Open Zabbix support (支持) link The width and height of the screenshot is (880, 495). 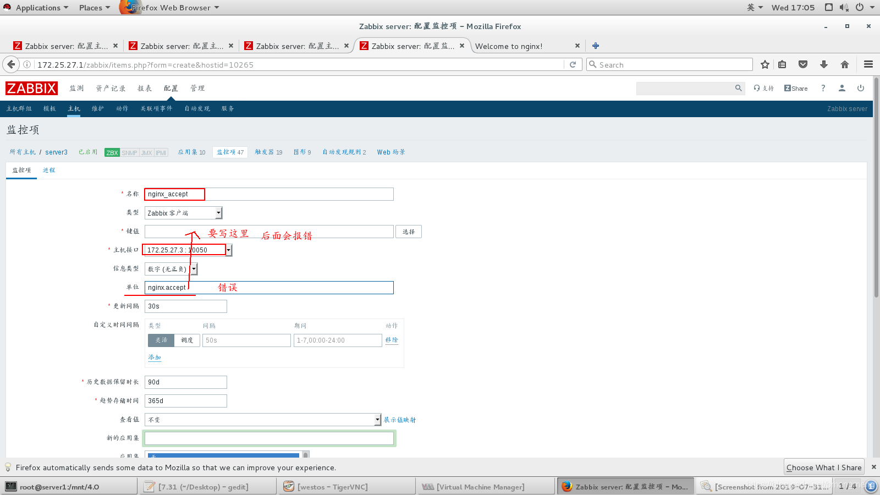tap(764, 88)
